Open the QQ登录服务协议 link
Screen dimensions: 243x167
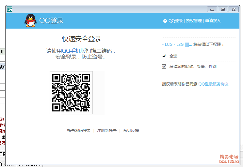[x=213, y=84]
